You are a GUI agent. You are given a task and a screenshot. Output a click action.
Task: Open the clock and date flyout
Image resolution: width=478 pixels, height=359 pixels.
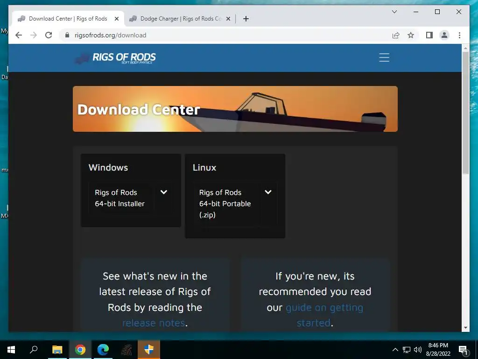tap(438, 350)
